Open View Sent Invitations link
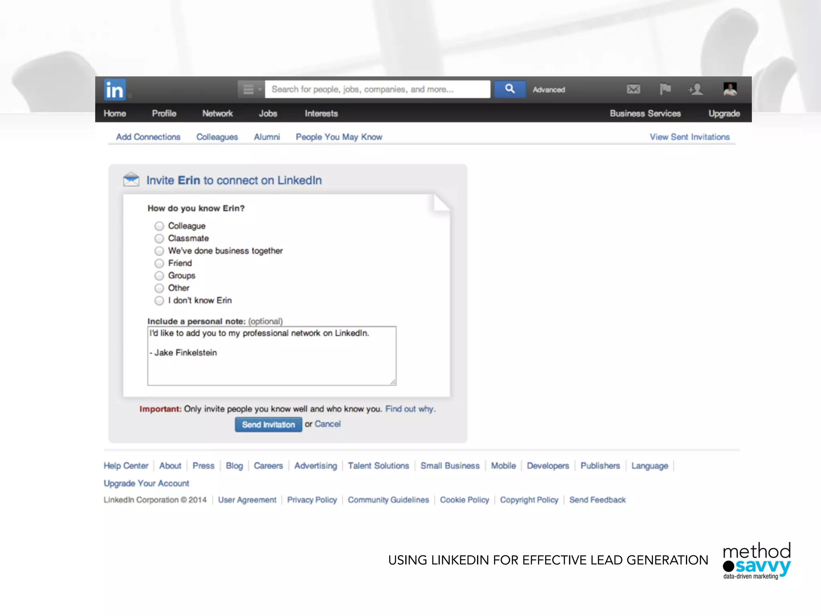This screenshot has width=821, height=616. [x=690, y=137]
